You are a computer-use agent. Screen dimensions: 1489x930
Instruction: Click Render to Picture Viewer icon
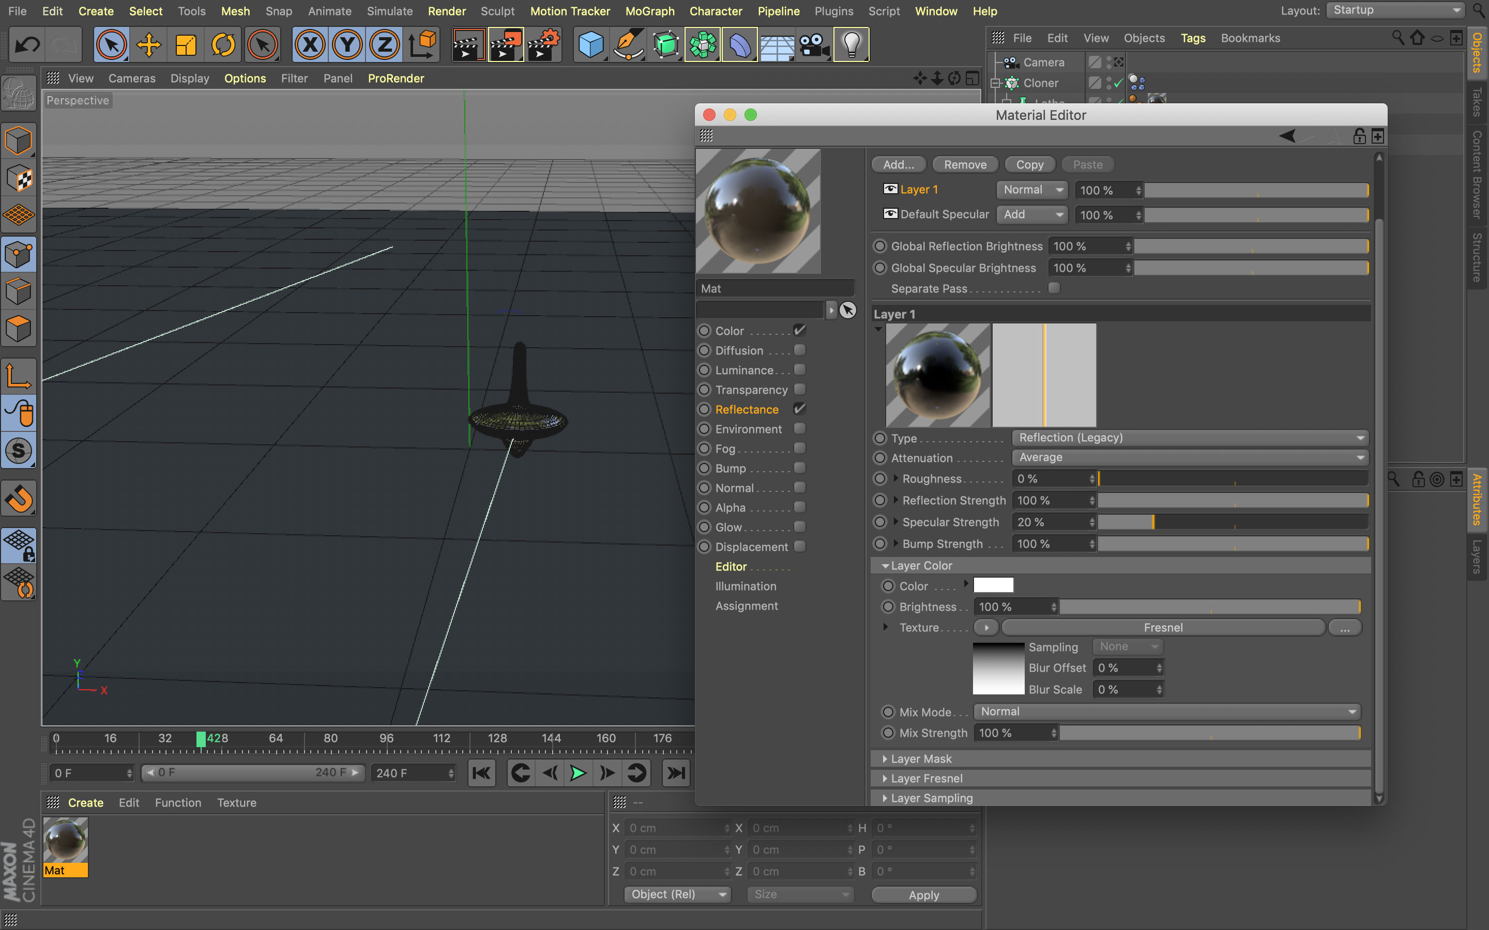(x=506, y=45)
